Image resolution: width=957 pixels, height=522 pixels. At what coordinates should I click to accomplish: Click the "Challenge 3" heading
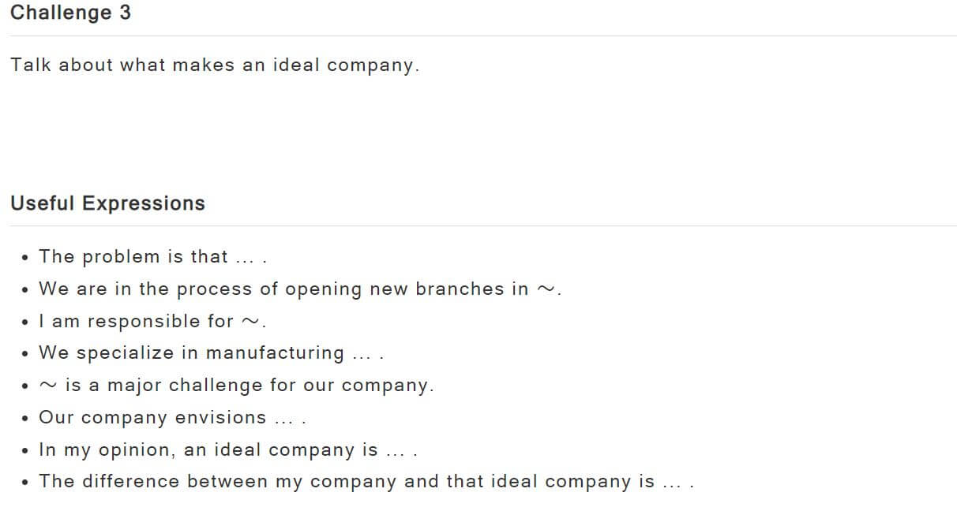click(70, 13)
